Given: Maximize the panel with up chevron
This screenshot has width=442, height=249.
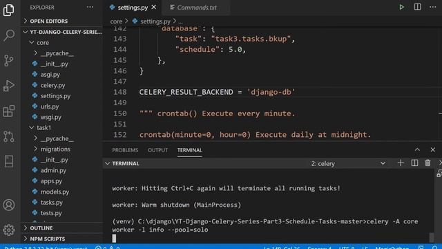Looking at the screenshot, I should tap(417, 149).
